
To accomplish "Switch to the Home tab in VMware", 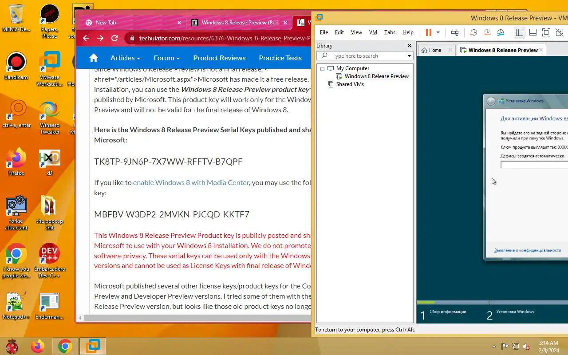I will (434, 50).
